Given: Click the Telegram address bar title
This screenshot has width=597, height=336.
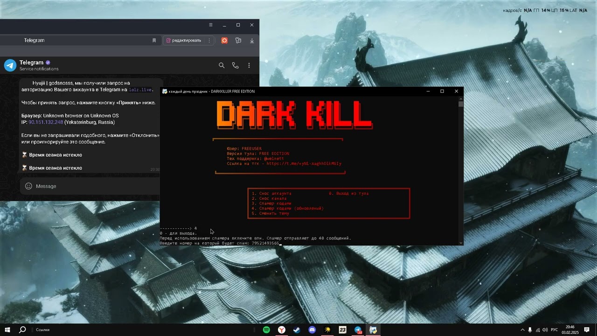Looking at the screenshot, I should [34, 41].
